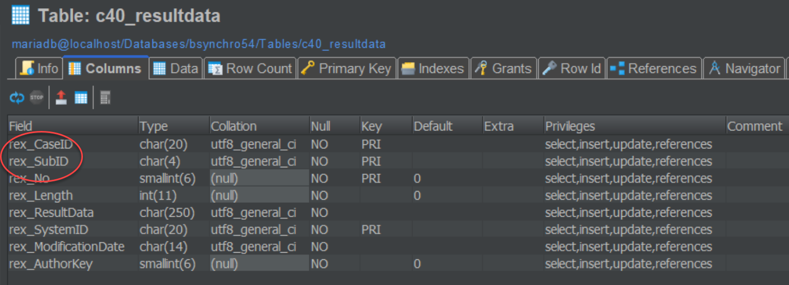
Task: Click the table icon beside the title
Action: pos(21,15)
